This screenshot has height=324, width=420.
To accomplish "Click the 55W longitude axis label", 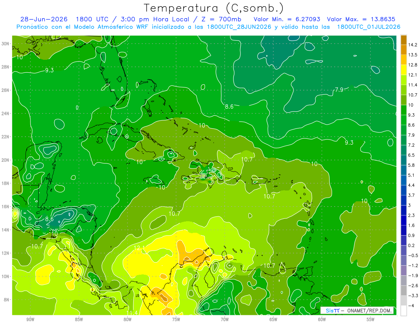I will click(x=370, y=319).
